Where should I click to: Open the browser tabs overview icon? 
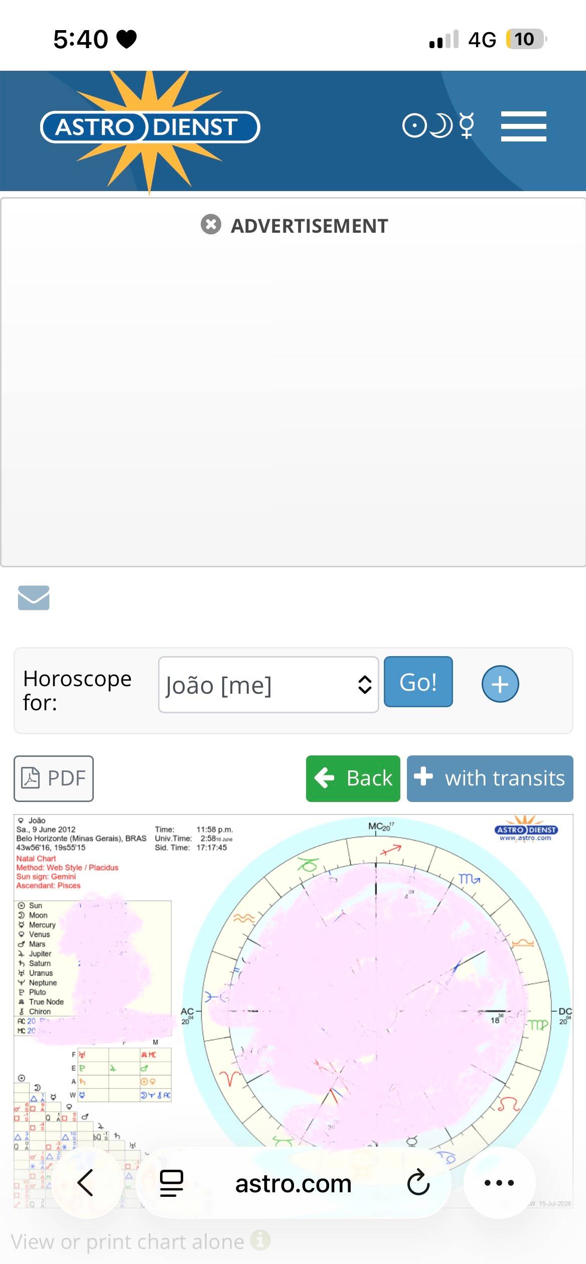pos(171,1183)
